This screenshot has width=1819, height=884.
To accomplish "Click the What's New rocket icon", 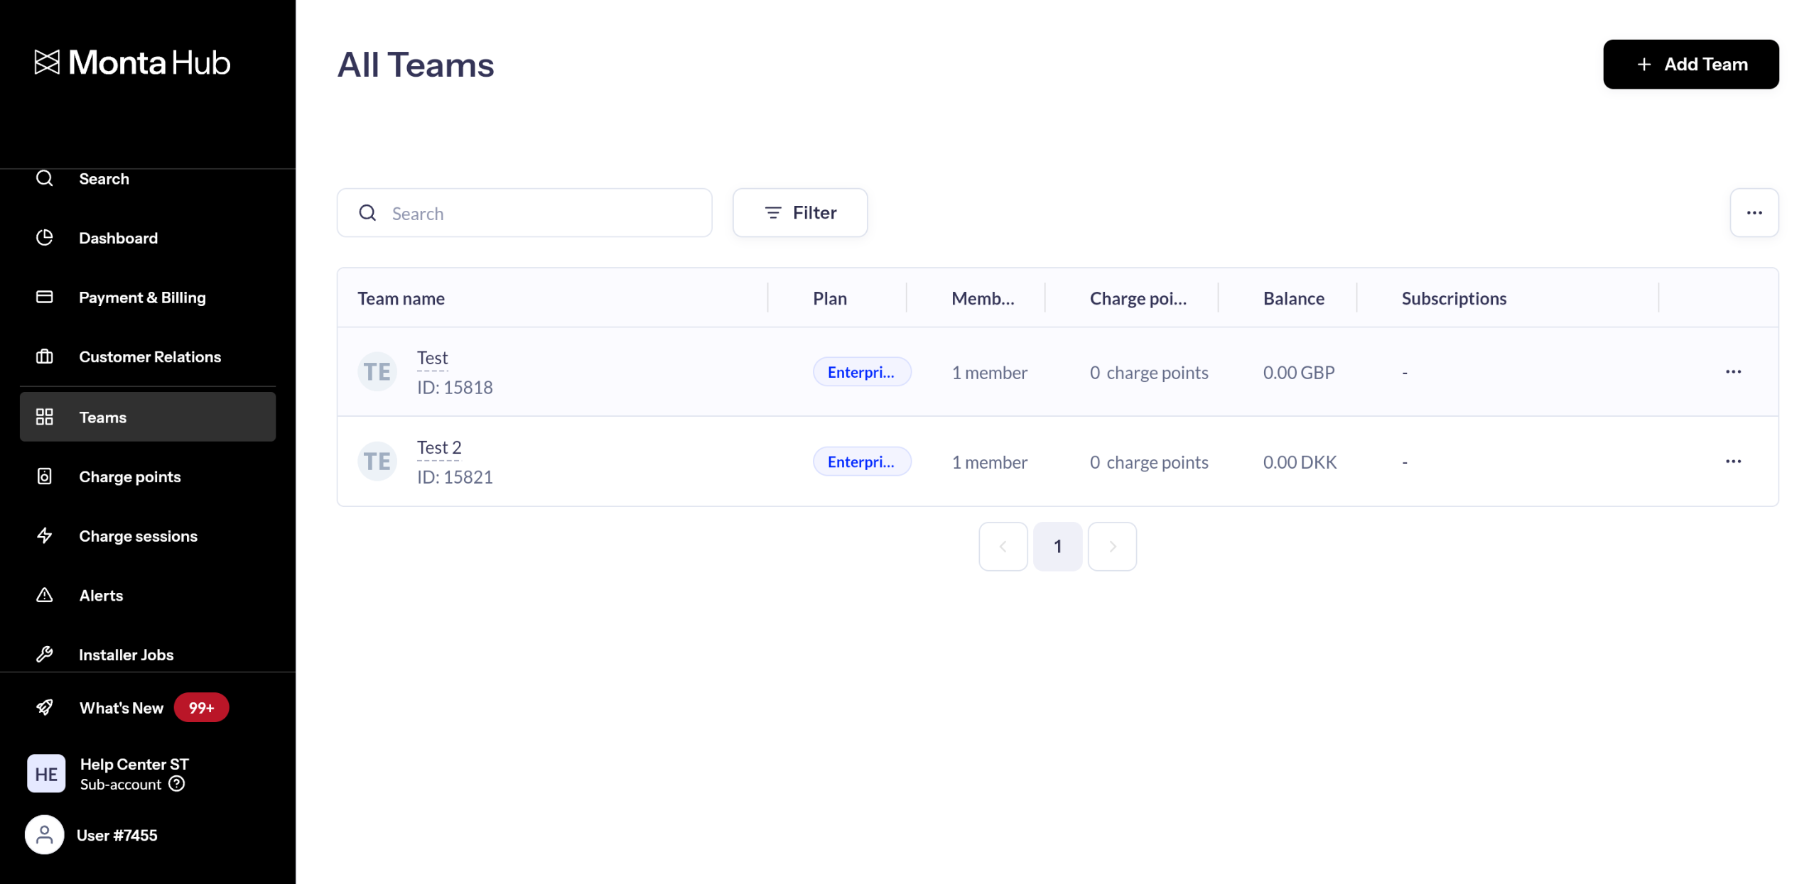I will [45, 707].
